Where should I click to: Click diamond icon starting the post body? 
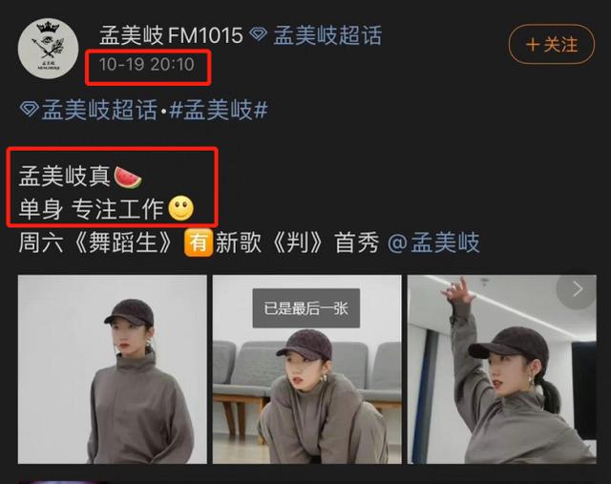[x=30, y=109]
